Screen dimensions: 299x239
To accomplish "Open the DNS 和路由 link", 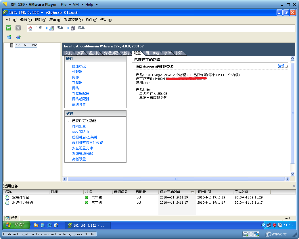I will (x=80, y=132).
